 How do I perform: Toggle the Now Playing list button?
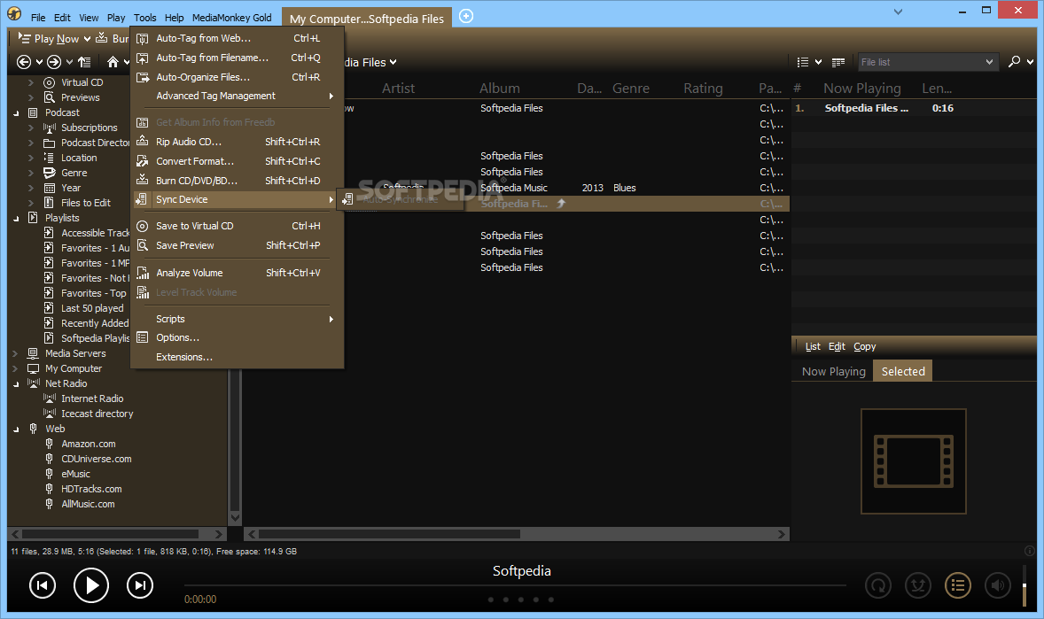click(x=958, y=585)
